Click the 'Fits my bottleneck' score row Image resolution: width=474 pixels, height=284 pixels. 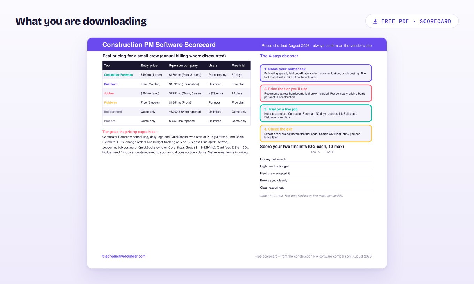pos(316,159)
